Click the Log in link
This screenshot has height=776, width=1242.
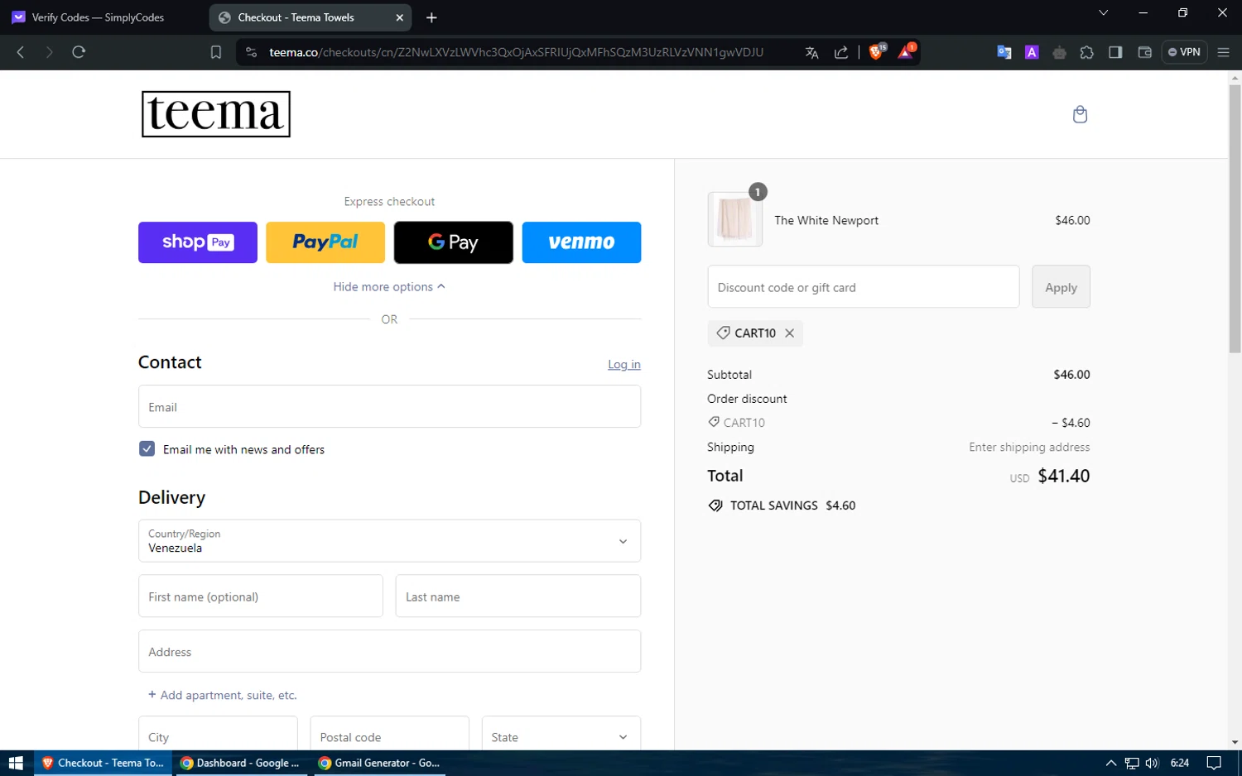pyautogui.click(x=624, y=364)
